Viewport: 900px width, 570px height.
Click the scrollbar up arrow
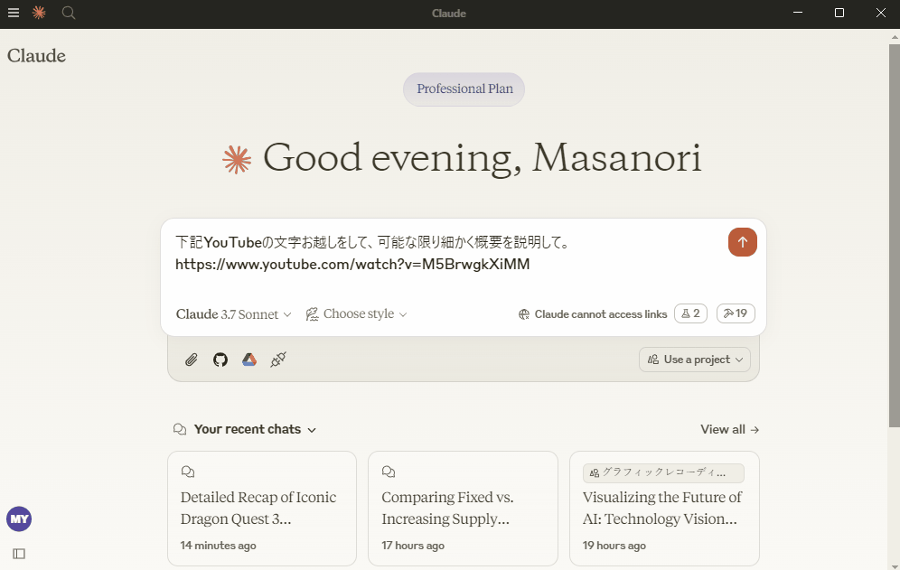[x=895, y=35]
